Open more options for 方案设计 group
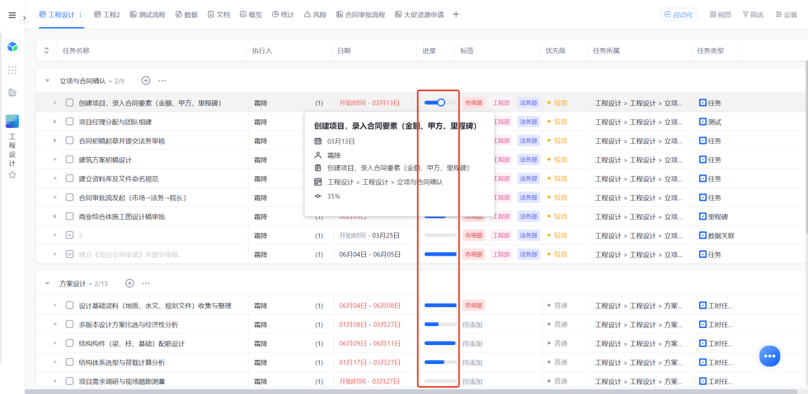The width and height of the screenshot is (808, 394). [x=146, y=283]
